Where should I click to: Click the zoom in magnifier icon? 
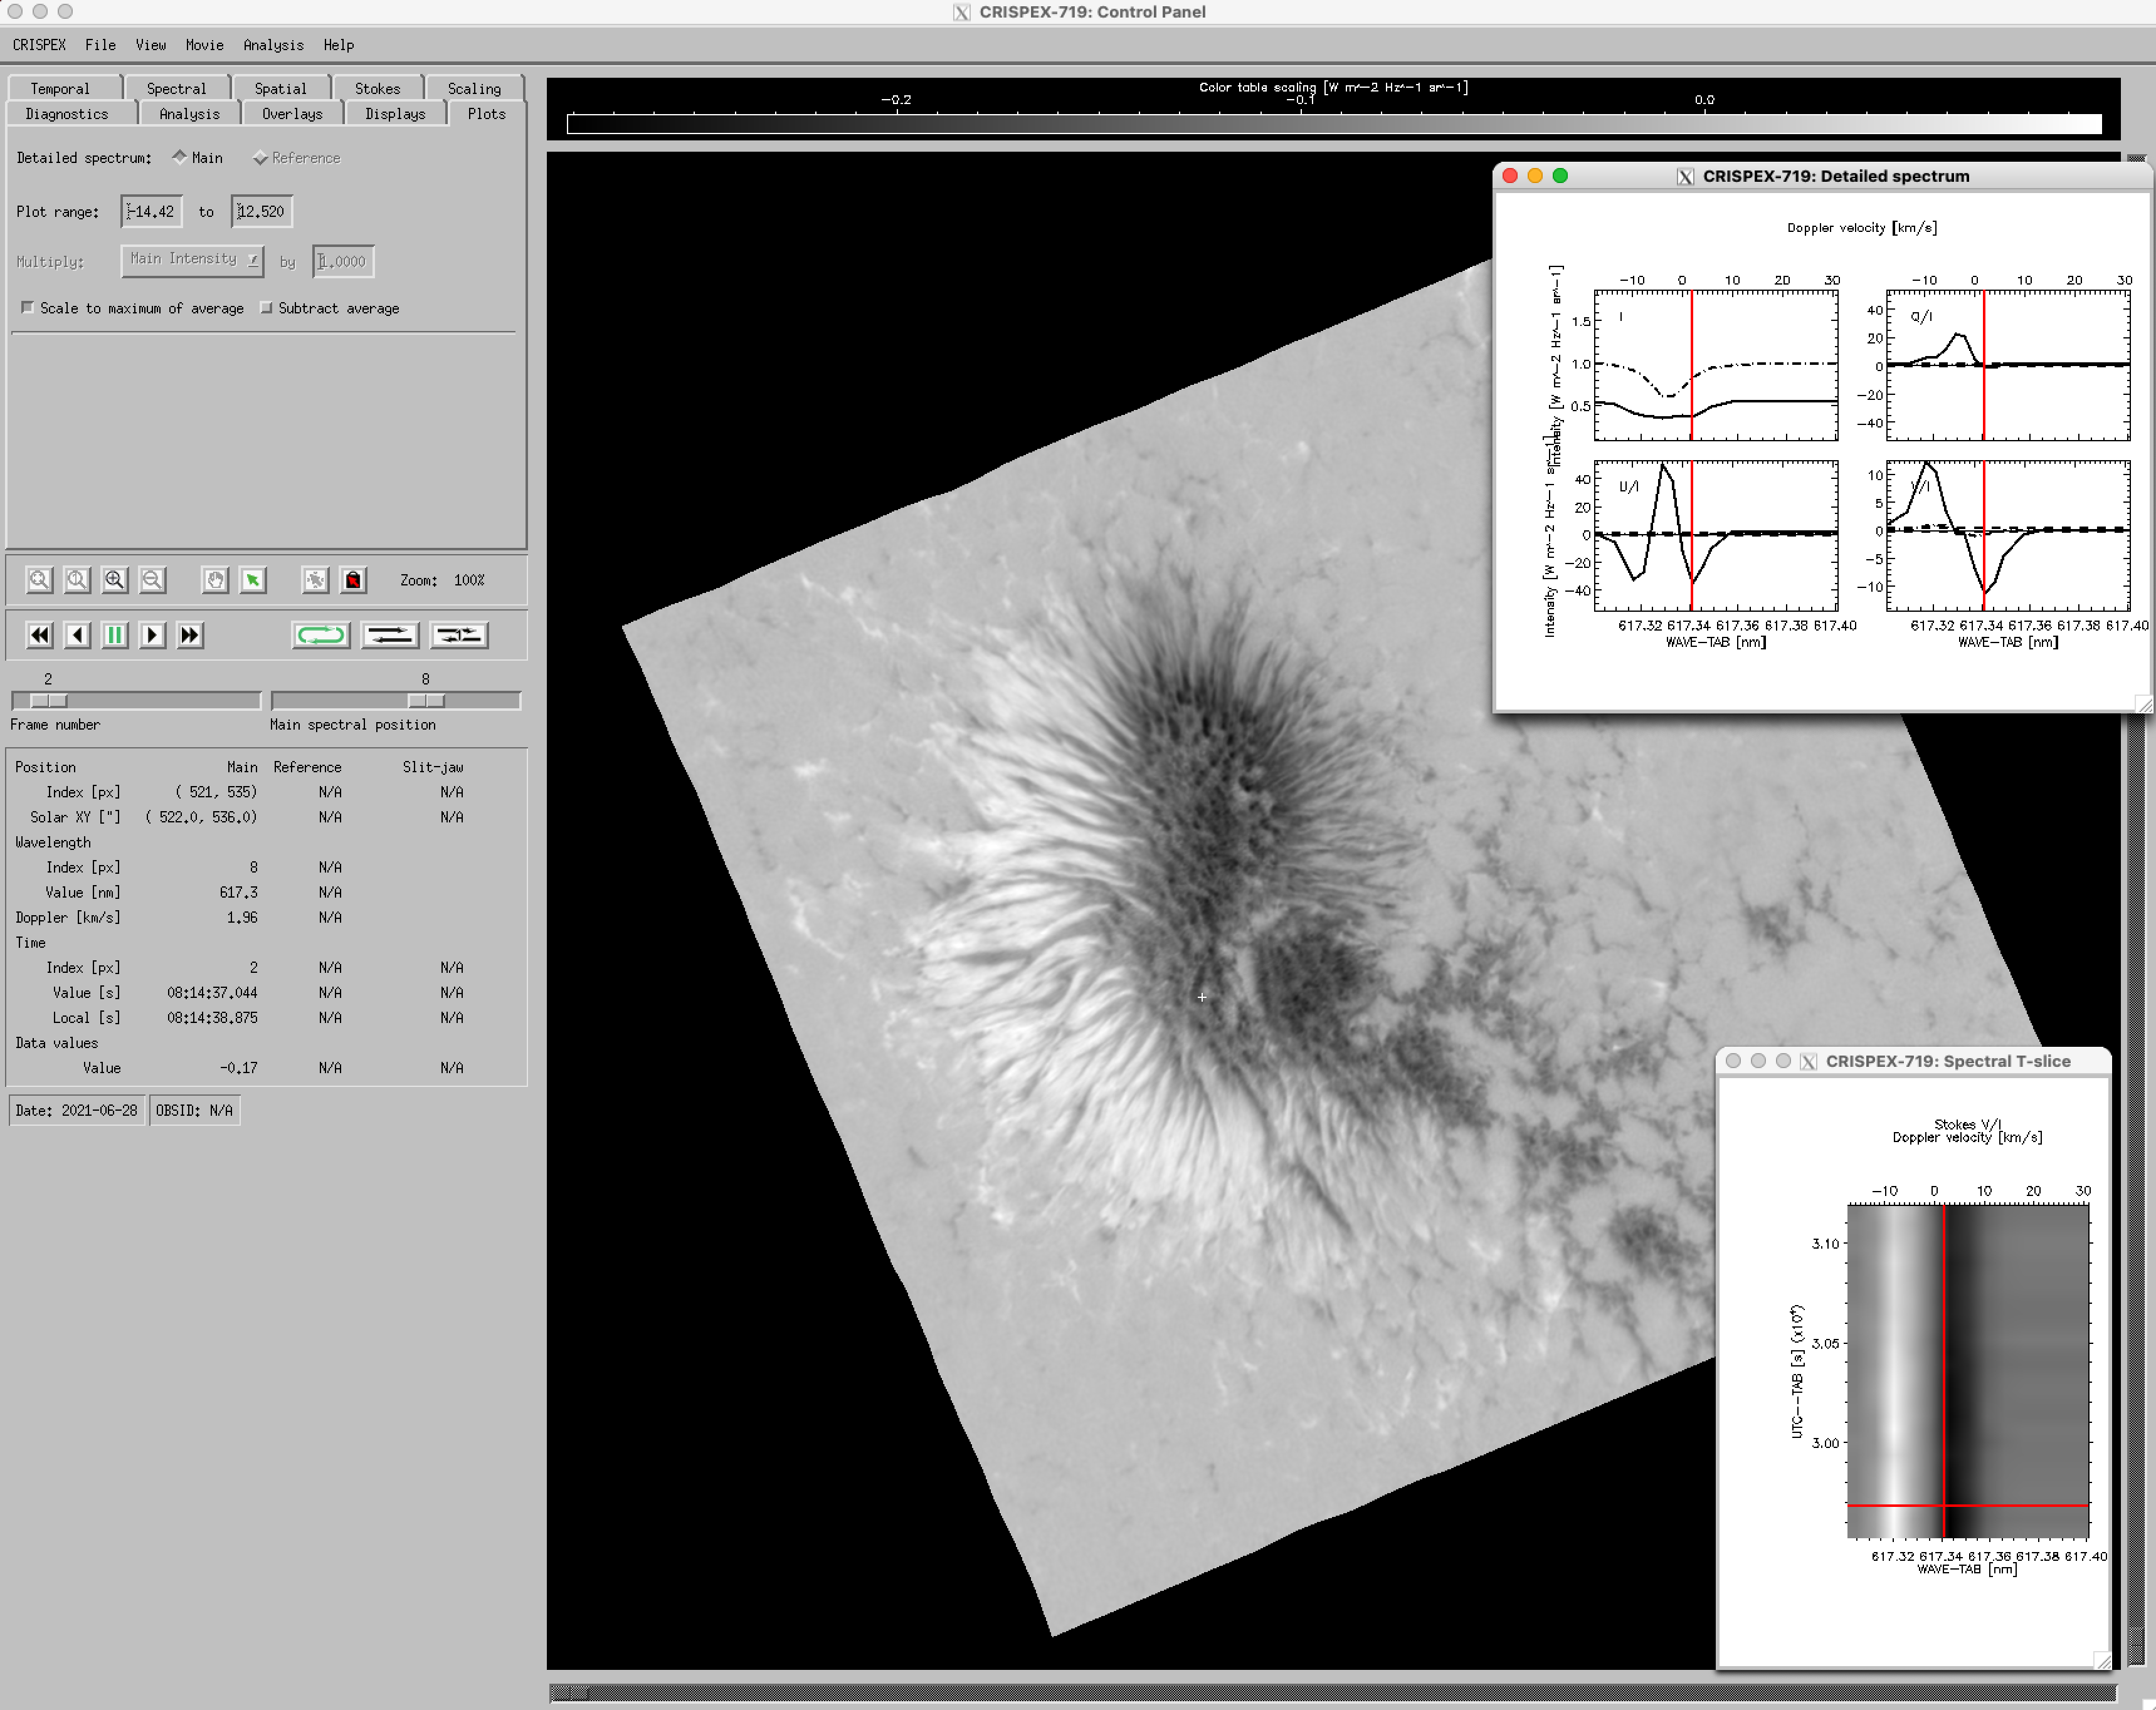pos(115,580)
